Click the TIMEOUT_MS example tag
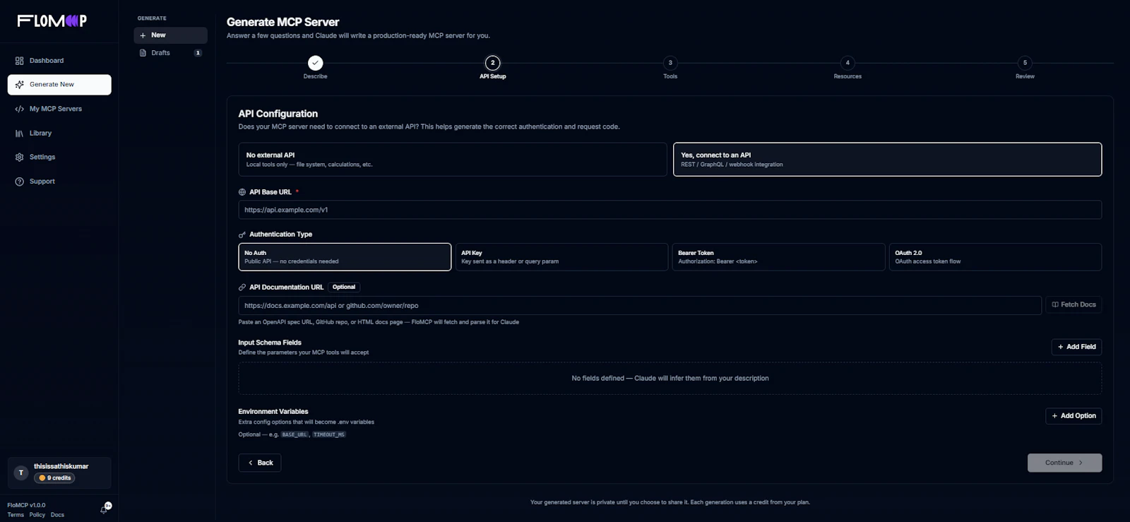The height and width of the screenshot is (522, 1130). click(x=329, y=435)
